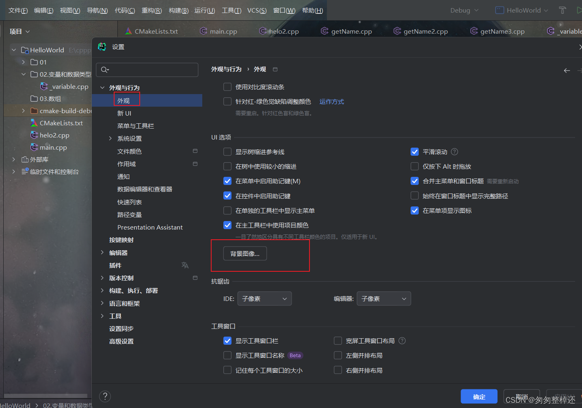Expand the 01 folder in project tree
The height and width of the screenshot is (408, 582).
click(23, 62)
